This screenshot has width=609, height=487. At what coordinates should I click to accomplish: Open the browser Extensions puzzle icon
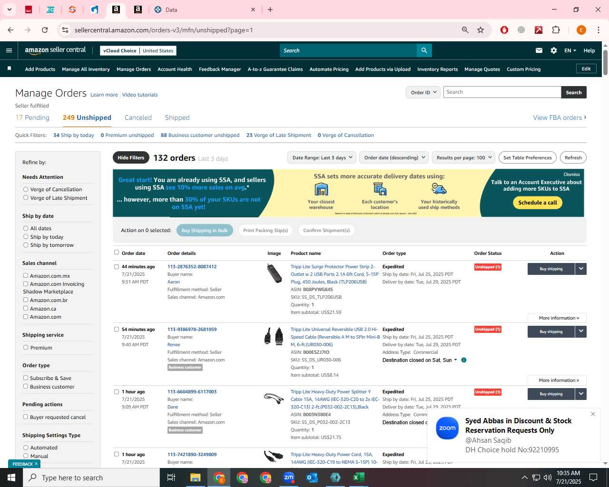point(556,30)
